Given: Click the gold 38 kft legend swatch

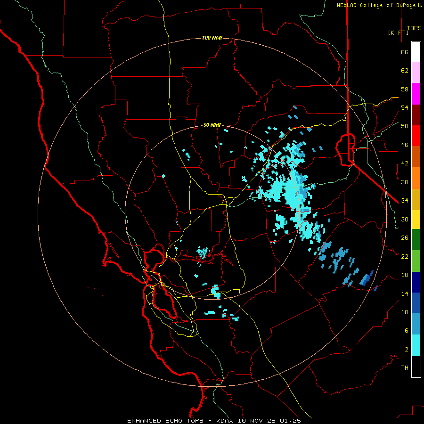Looking at the screenshot, I should (x=416, y=199).
